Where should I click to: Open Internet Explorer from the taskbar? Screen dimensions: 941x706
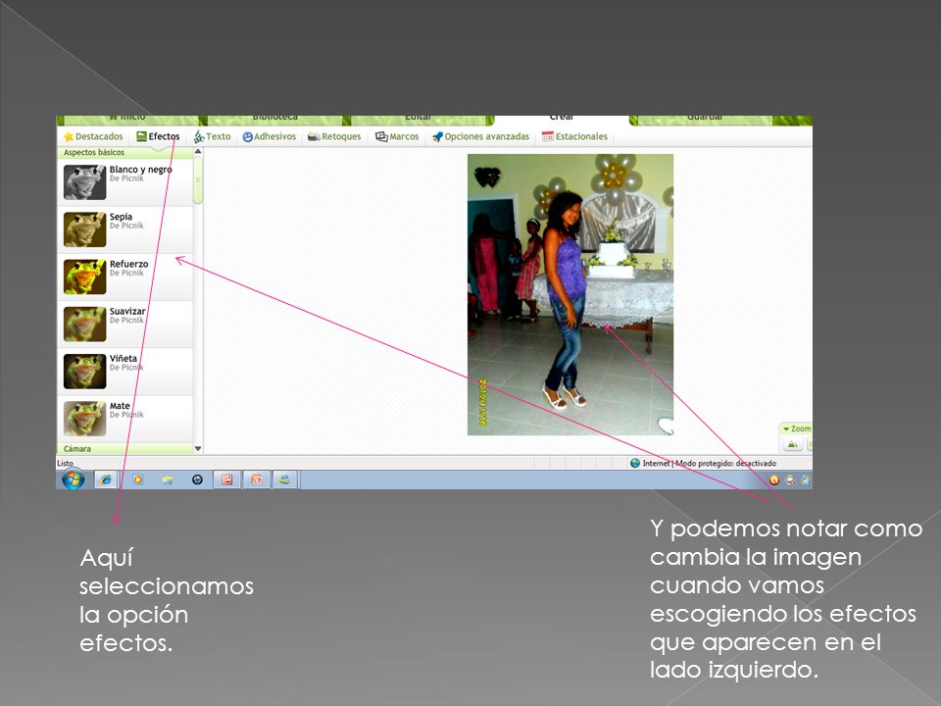point(106,479)
